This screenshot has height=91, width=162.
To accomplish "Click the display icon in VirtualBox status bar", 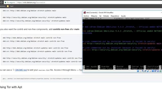I will [153, 71].
